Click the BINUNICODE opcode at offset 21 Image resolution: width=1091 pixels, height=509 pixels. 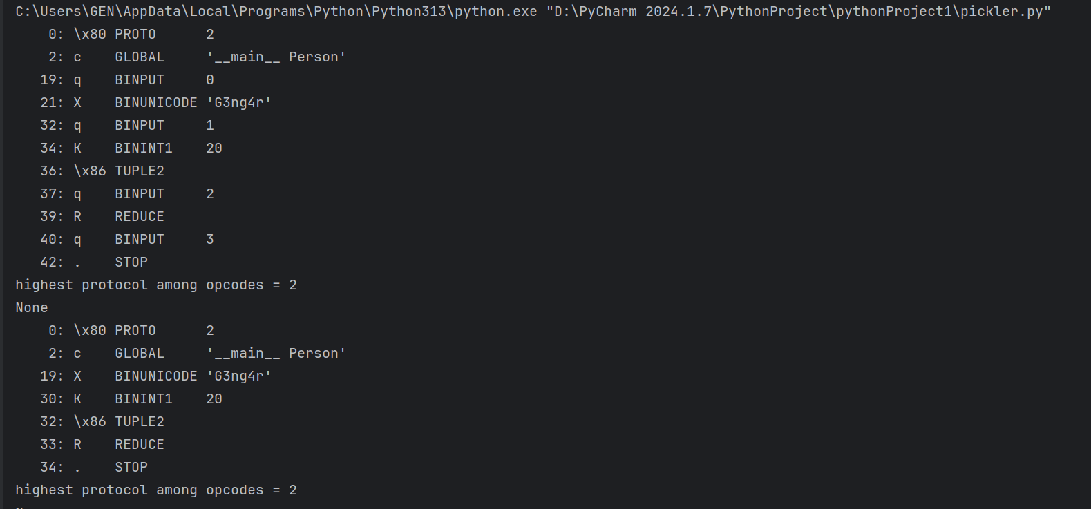(x=156, y=103)
